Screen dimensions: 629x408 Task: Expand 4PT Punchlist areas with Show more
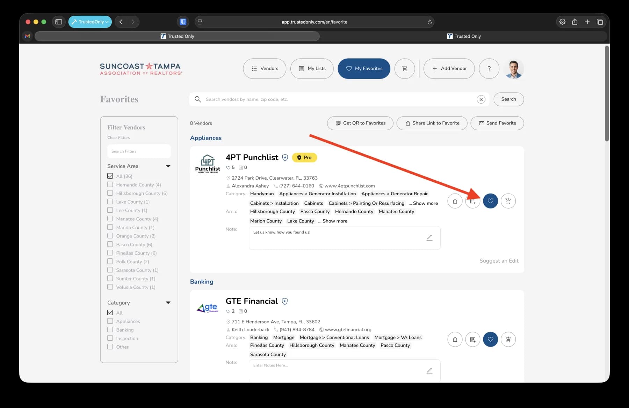tap(335, 221)
